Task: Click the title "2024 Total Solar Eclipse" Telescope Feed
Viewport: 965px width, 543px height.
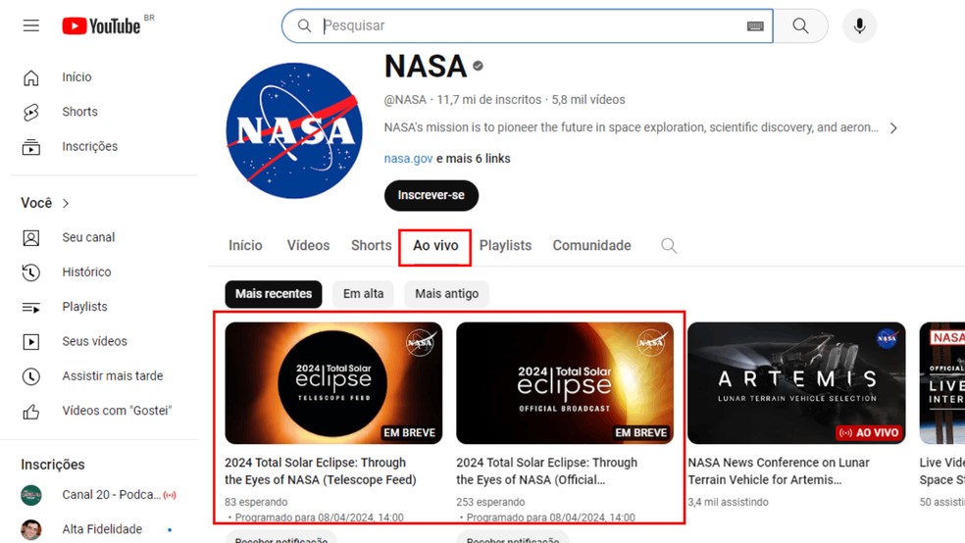Action: 321,471
